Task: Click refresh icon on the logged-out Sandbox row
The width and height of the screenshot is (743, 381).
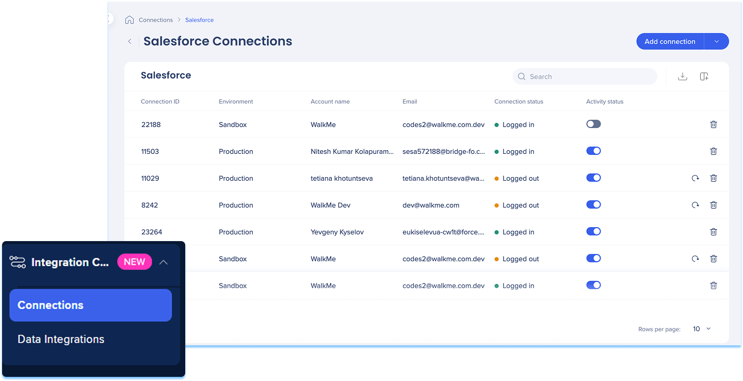Action: click(696, 259)
